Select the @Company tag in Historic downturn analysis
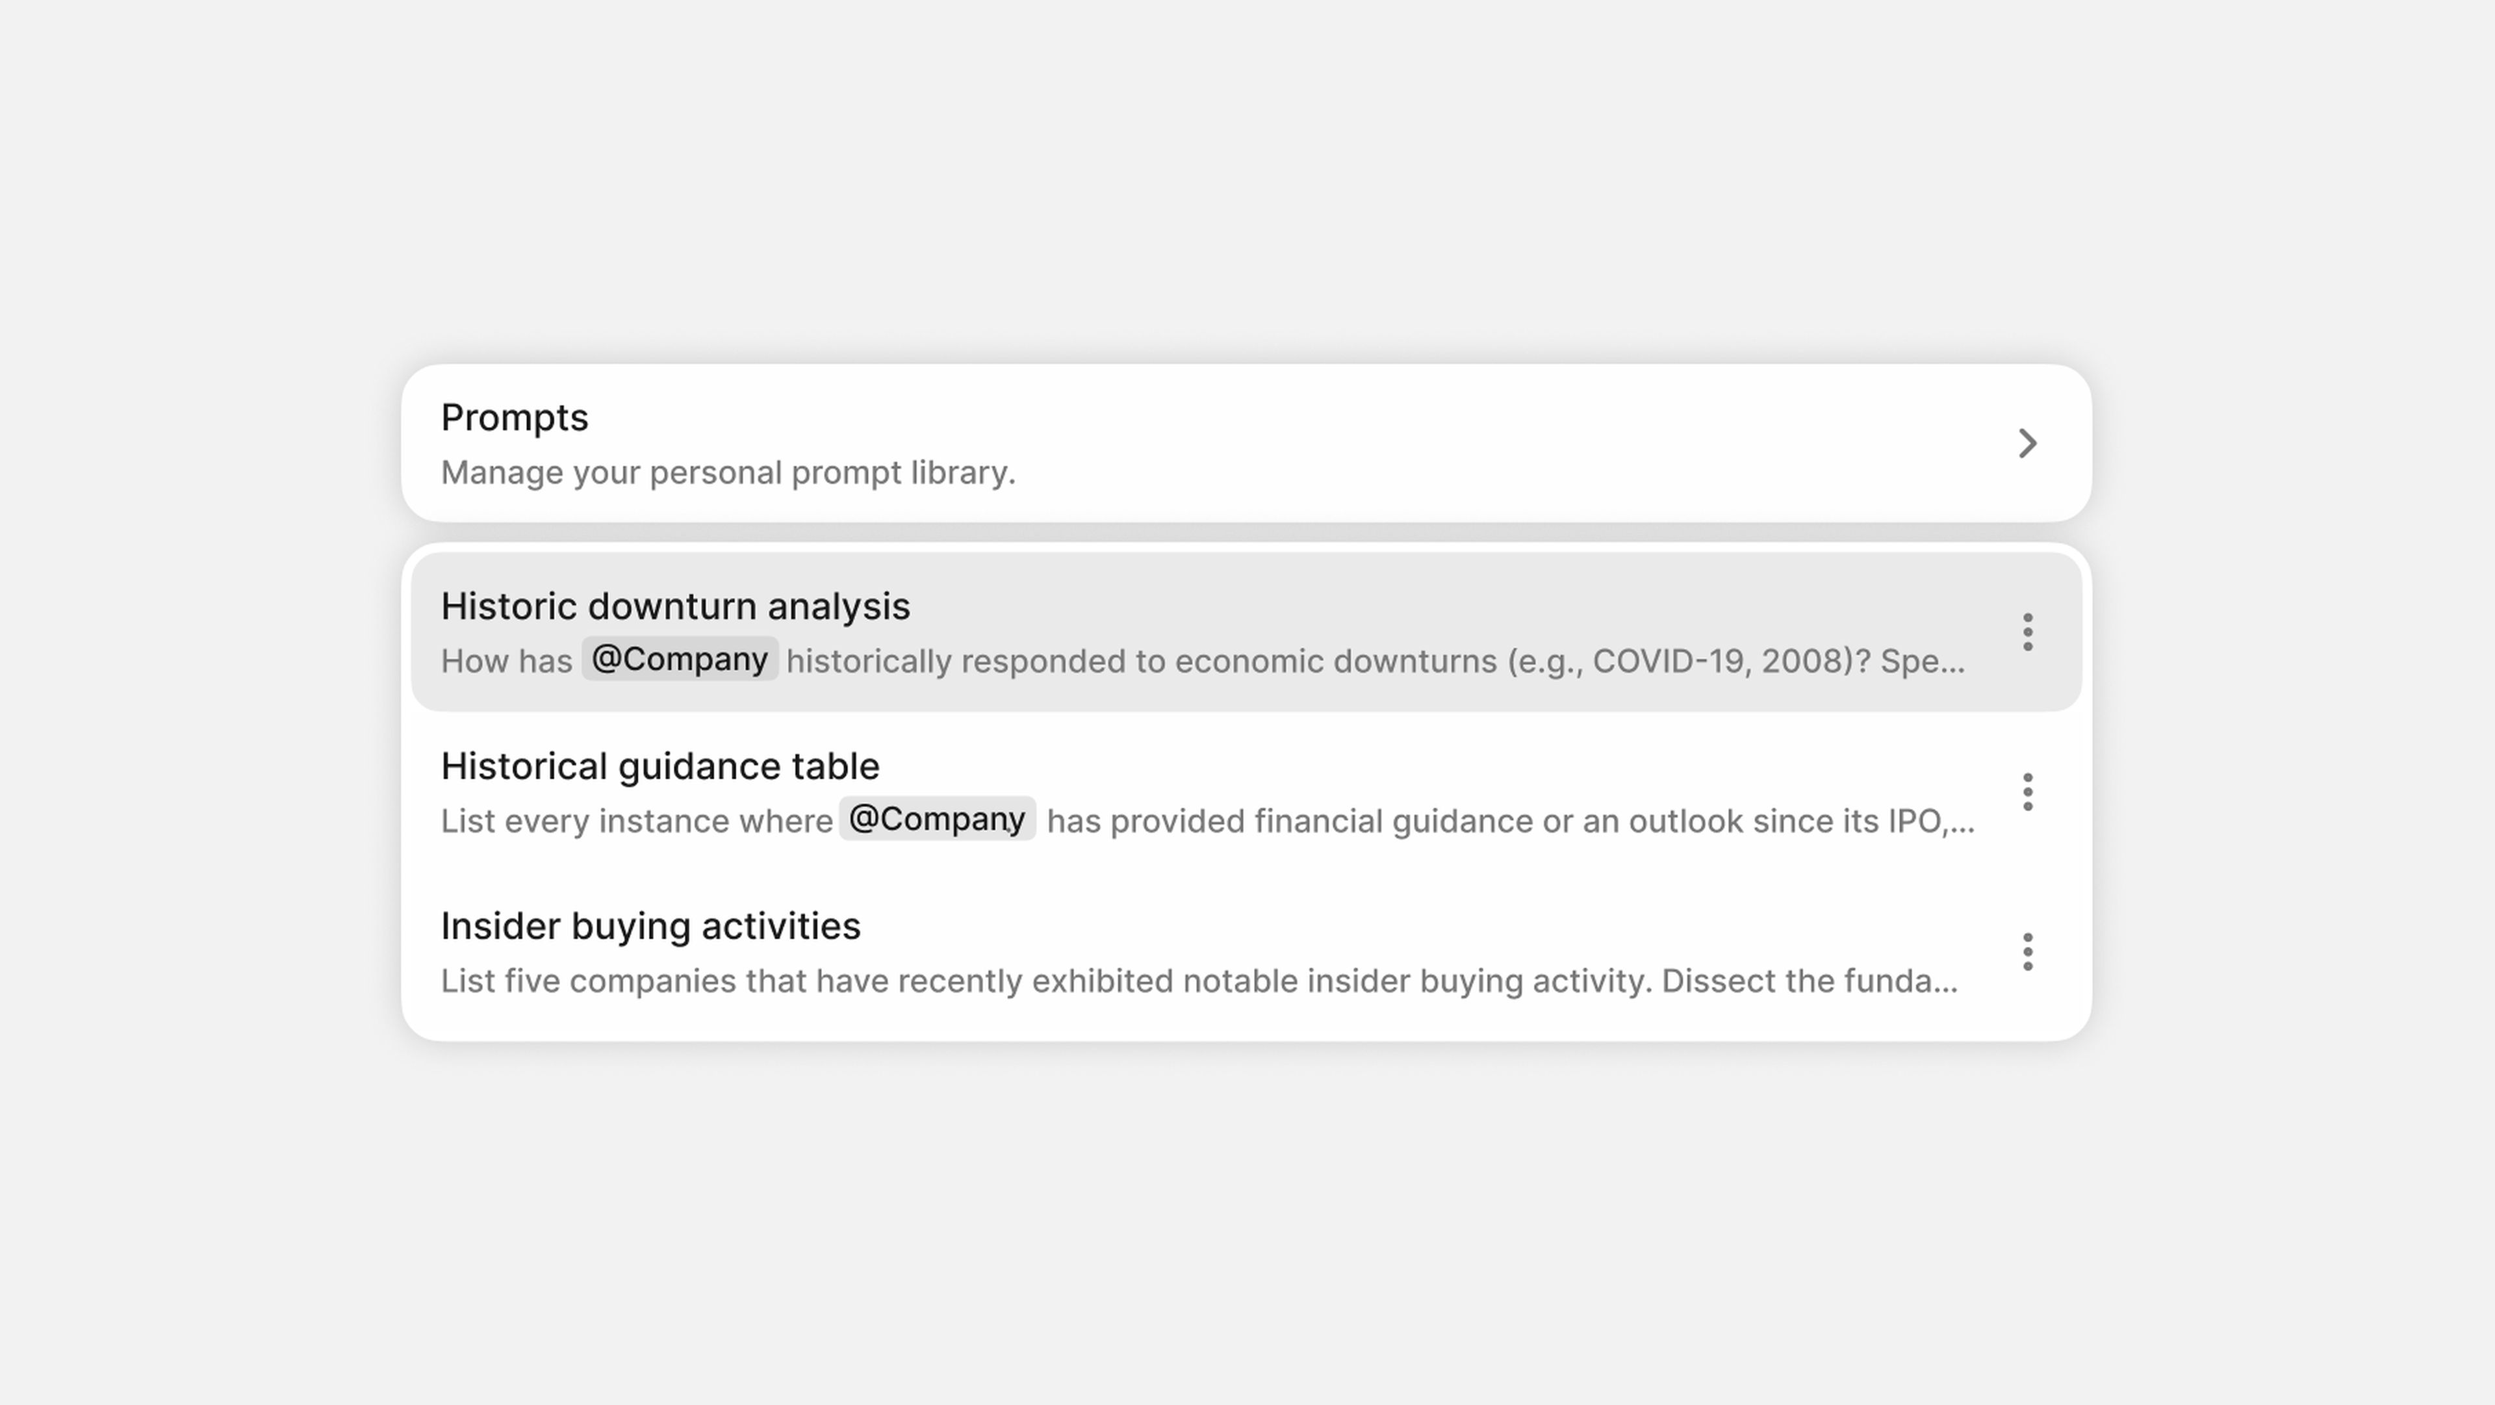The width and height of the screenshot is (2495, 1405). tap(679, 660)
